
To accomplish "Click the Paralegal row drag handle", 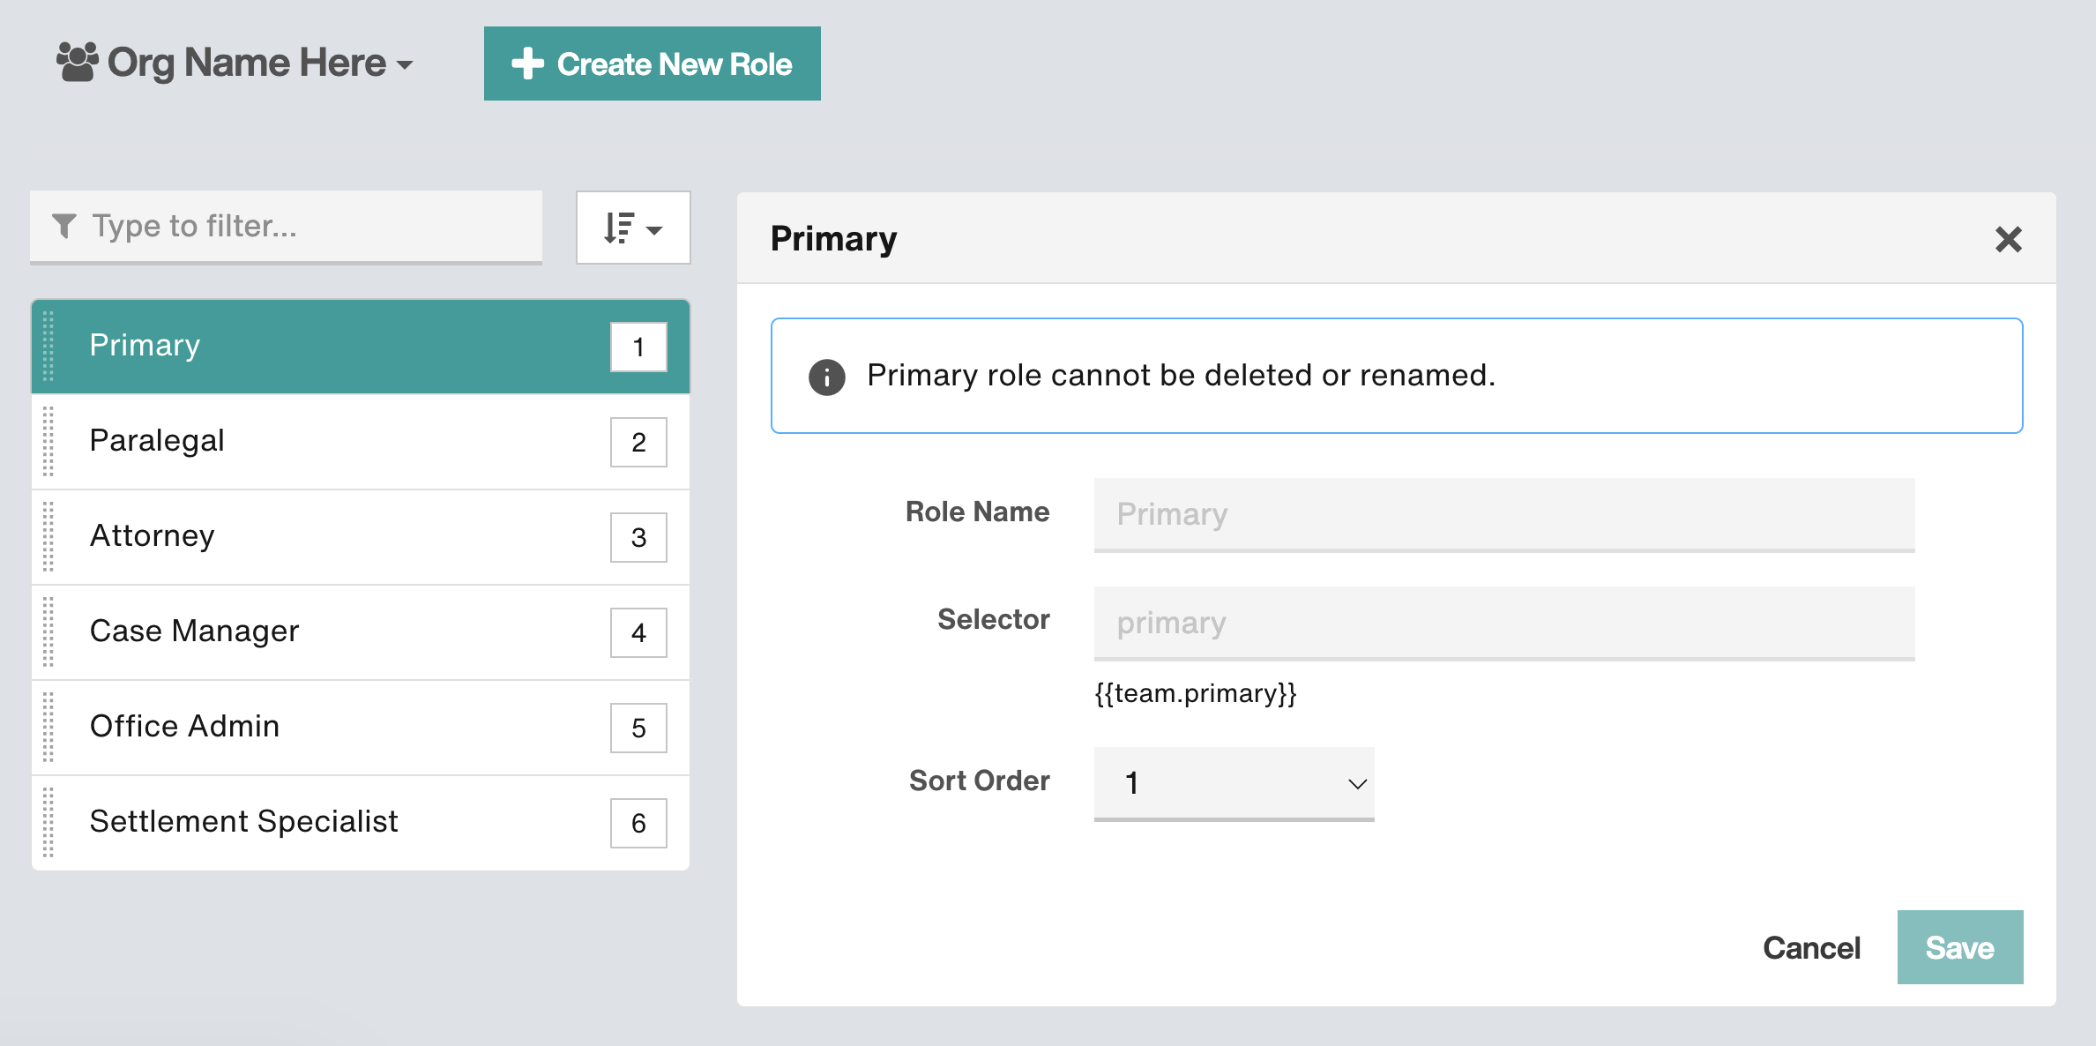I will (48, 442).
